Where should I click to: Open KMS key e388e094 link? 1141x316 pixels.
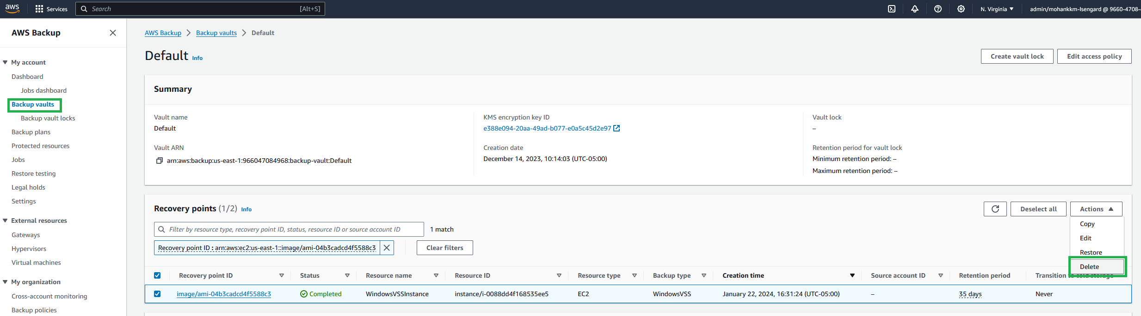tap(547, 128)
